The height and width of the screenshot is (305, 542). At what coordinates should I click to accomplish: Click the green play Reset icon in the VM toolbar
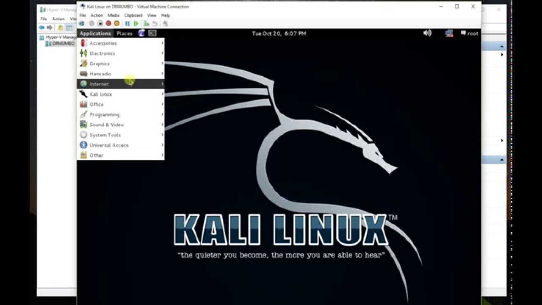[x=136, y=24]
